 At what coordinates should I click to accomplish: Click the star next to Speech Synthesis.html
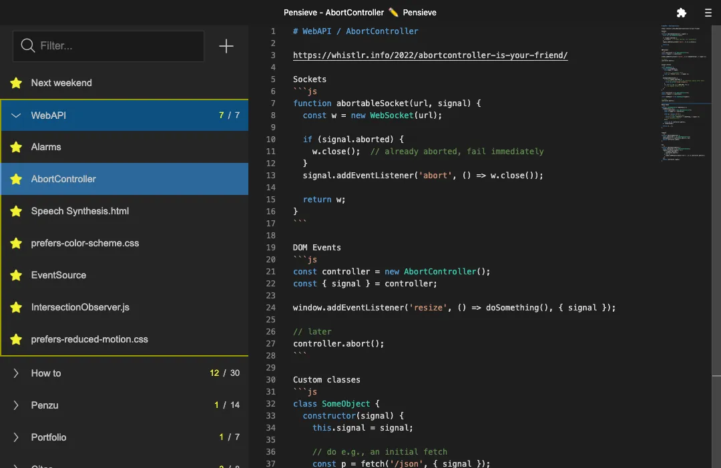16,211
